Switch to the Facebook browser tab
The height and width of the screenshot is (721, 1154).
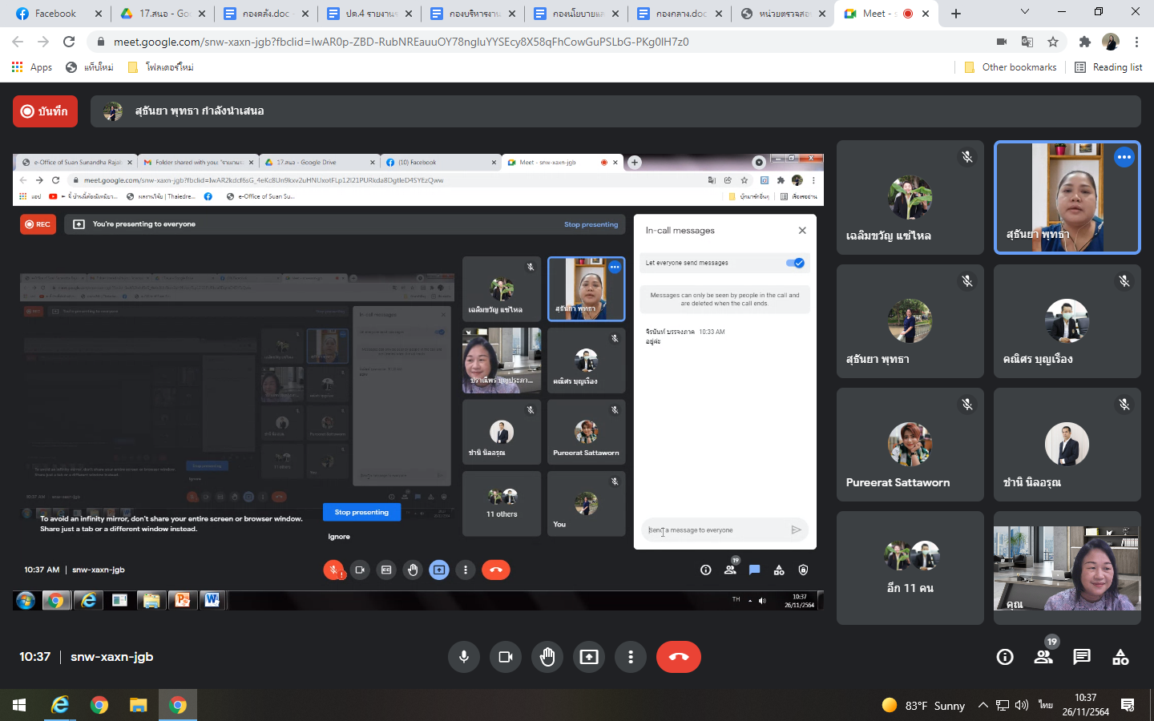(54, 14)
